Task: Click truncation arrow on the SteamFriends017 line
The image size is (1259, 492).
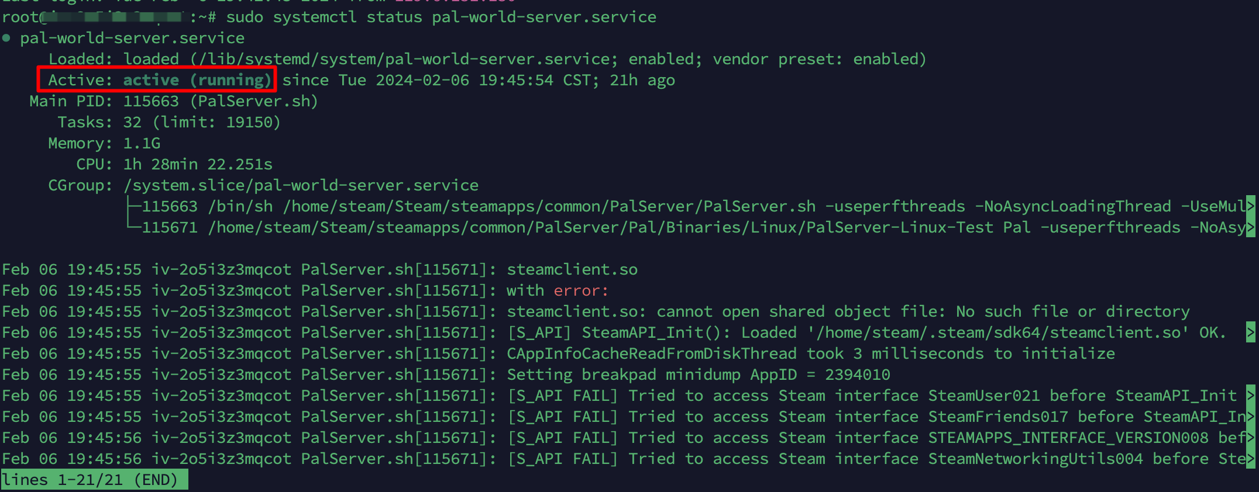Action: tap(1251, 417)
